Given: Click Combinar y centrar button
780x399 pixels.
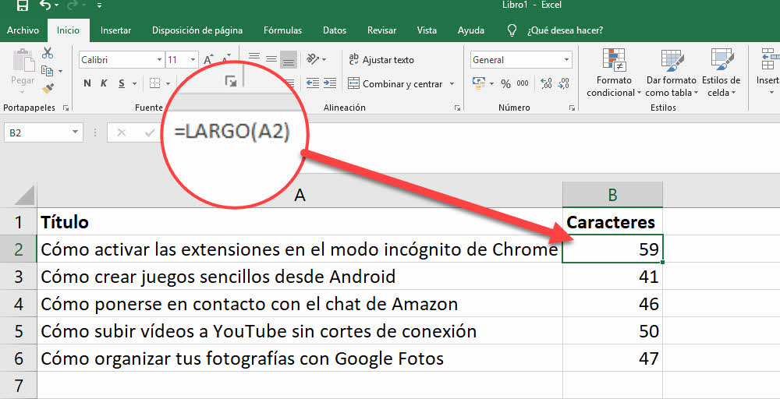Looking at the screenshot, I should 395,84.
